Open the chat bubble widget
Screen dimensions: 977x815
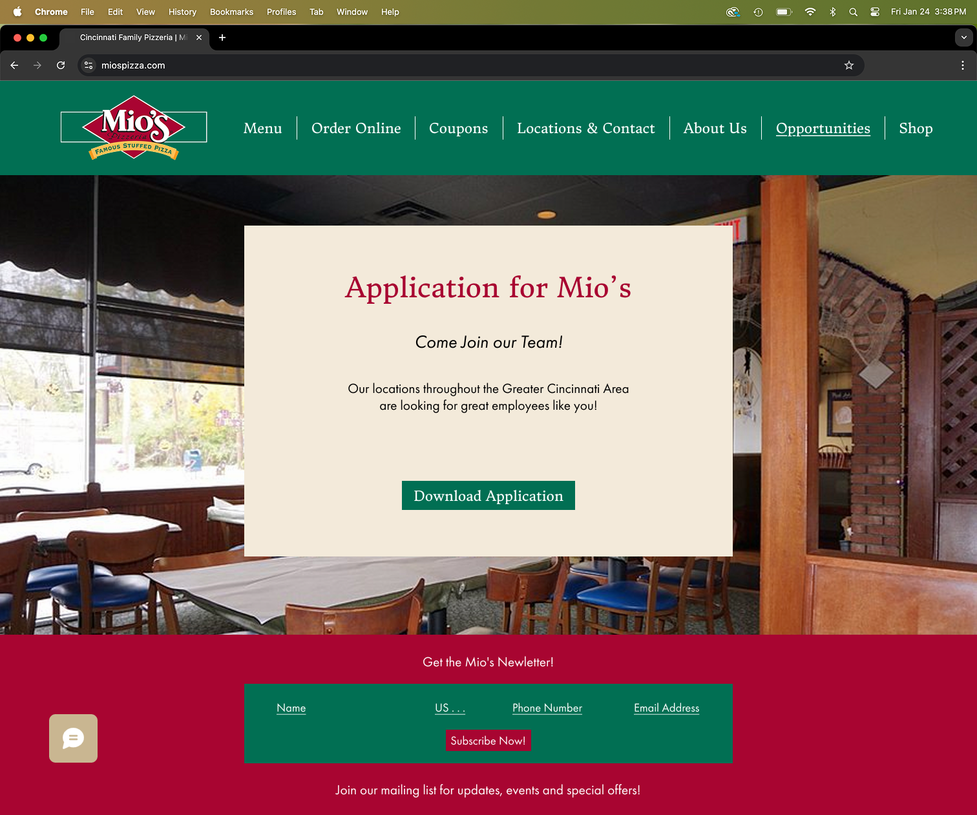[73, 738]
